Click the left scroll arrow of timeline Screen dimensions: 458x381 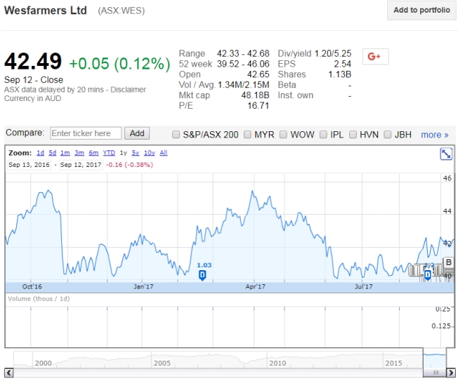tap(8, 373)
